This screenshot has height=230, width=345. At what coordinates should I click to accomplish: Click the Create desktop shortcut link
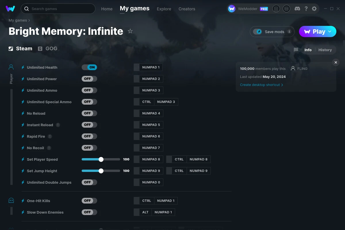pyautogui.click(x=260, y=85)
